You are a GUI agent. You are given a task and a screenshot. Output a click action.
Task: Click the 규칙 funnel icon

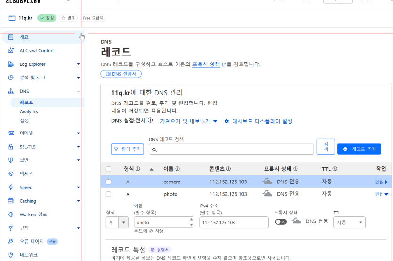coord(11,228)
